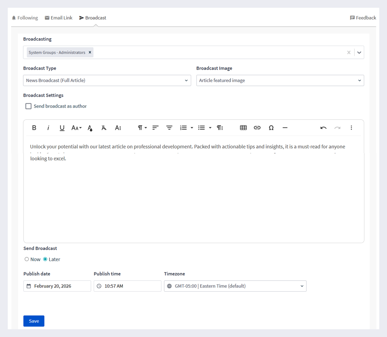
Task: Open the A: line height options
Action: pos(118,128)
